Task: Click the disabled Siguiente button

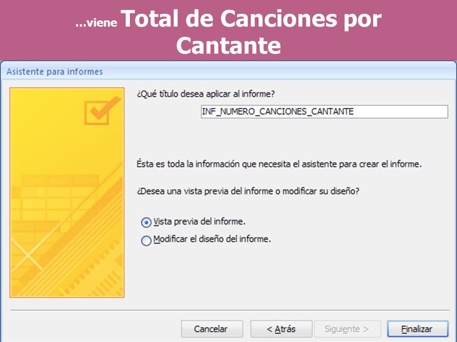Action: coord(347,329)
